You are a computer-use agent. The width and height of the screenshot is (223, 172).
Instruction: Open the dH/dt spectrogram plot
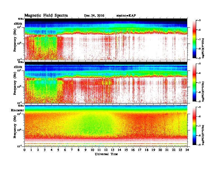tap(106, 39)
